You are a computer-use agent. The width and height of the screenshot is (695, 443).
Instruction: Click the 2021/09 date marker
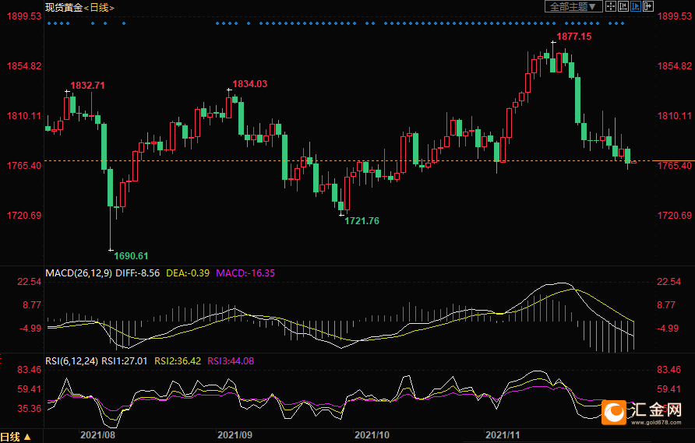[235, 434]
